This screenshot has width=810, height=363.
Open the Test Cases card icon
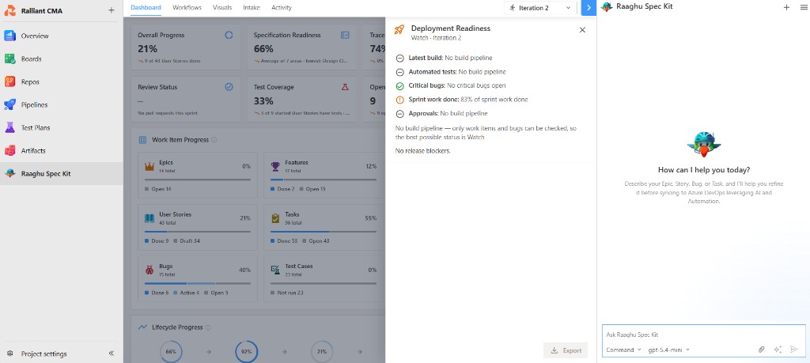275,270
